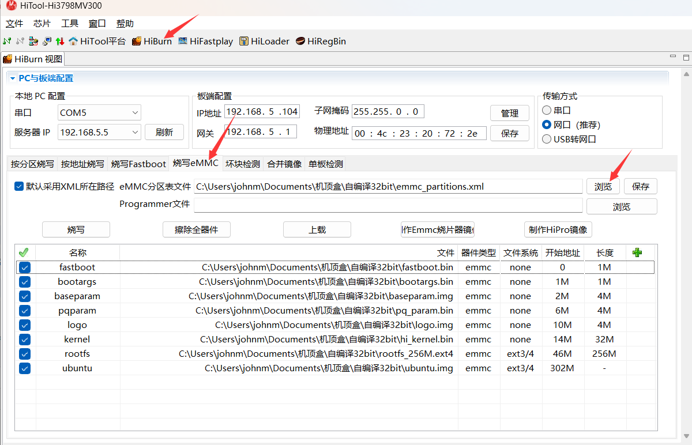Click the green plus add partition icon
Image resolution: width=692 pixels, height=445 pixels.
coord(637,252)
